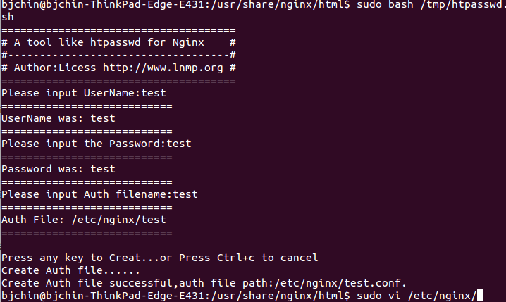Click the 'Author:Licess' text in banner
This screenshot has width=506, height=302.
(x=55, y=68)
